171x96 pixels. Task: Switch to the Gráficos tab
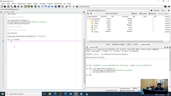pos(129,45)
